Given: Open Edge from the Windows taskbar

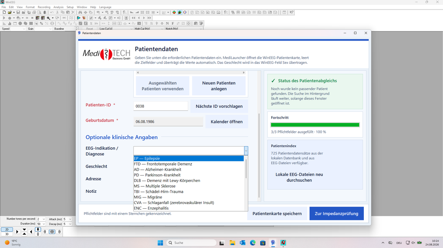Looking at the screenshot, I should (x=253, y=243).
